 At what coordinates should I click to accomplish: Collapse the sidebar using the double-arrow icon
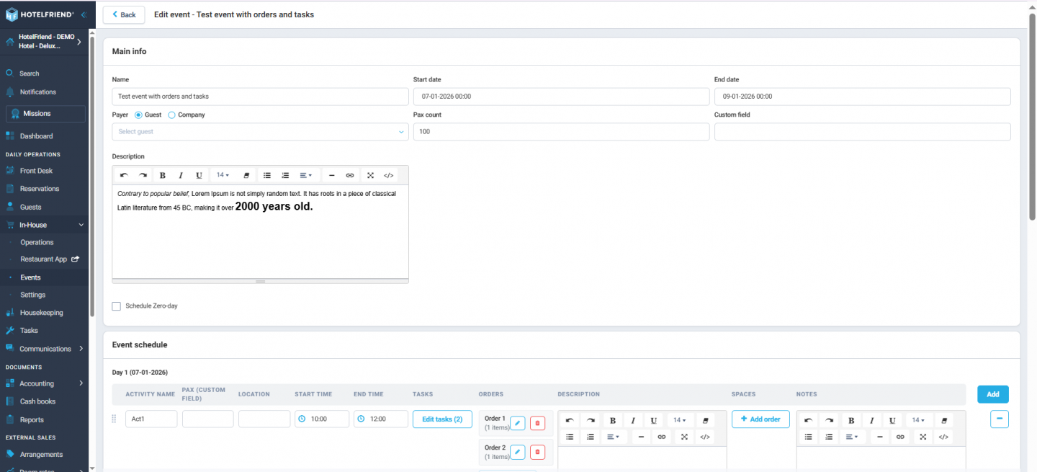(84, 14)
